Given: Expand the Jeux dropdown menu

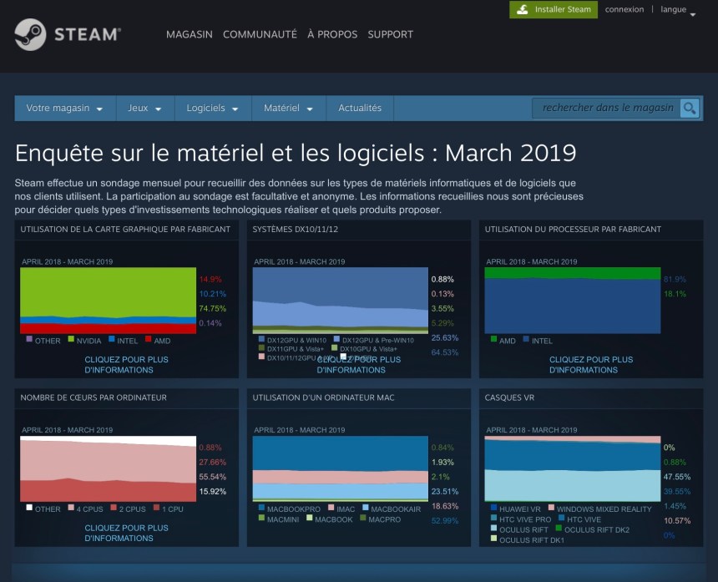Looking at the screenshot, I should (x=144, y=109).
